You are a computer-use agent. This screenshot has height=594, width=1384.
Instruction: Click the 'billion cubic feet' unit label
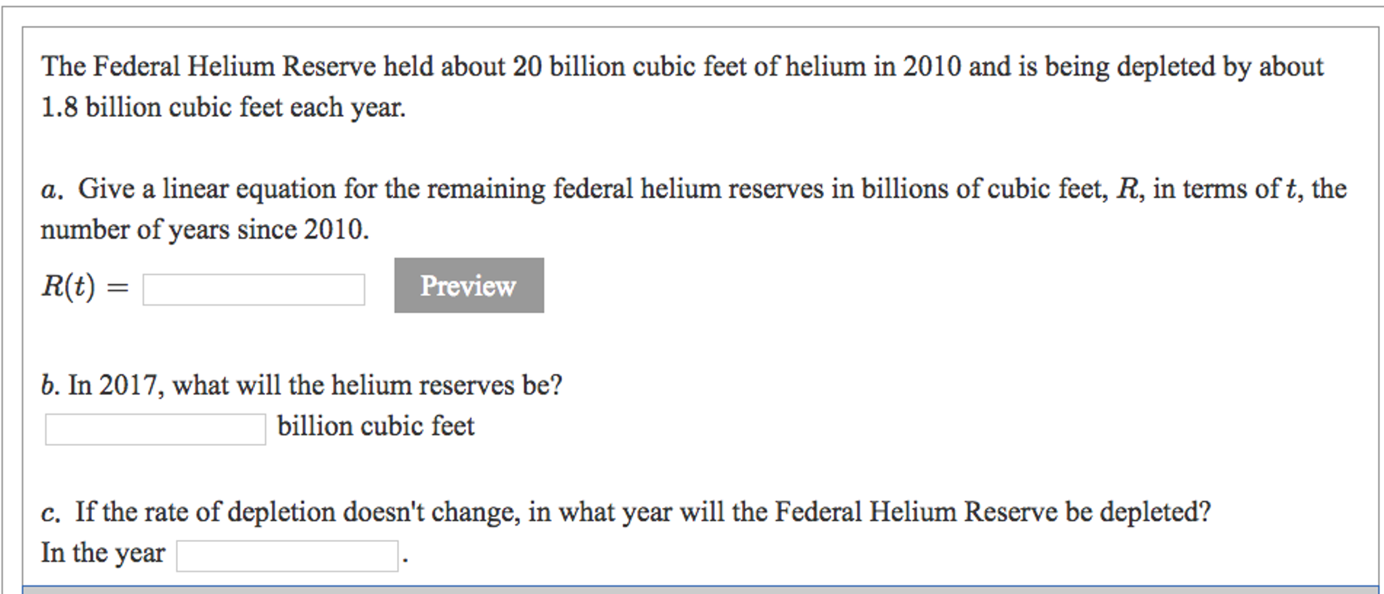click(x=376, y=426)
